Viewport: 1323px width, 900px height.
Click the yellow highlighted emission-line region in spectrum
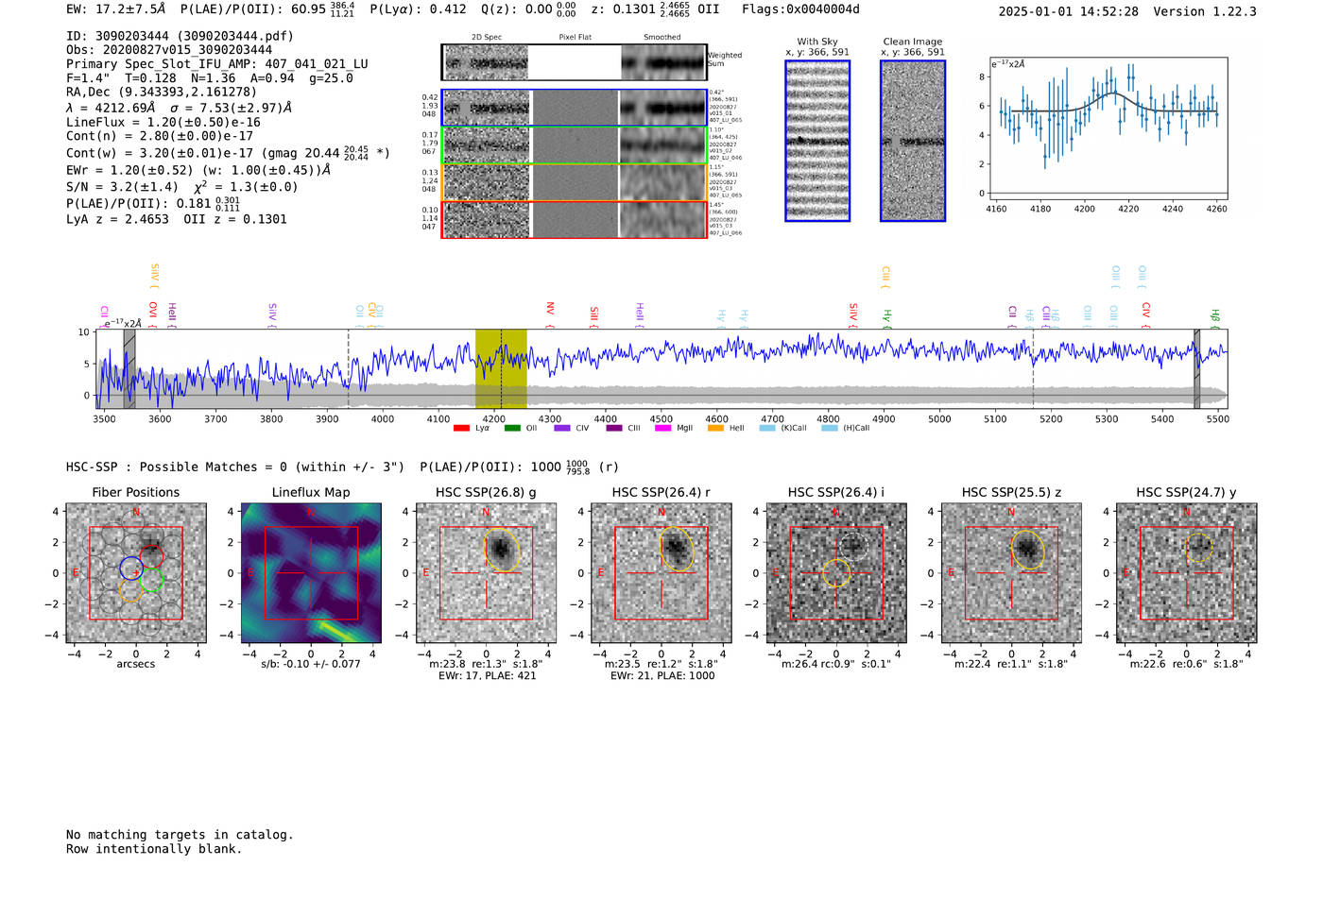501,369
